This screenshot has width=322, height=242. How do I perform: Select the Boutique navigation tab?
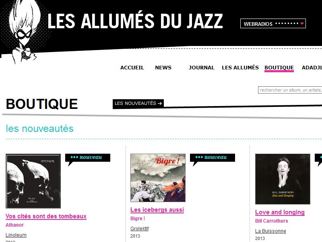click(279, 68)
